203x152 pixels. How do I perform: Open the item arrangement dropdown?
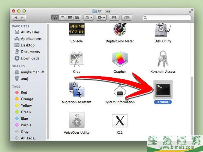(88, 18)
